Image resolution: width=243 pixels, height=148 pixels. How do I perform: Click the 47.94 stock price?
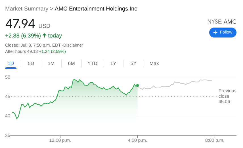point(20,24)
